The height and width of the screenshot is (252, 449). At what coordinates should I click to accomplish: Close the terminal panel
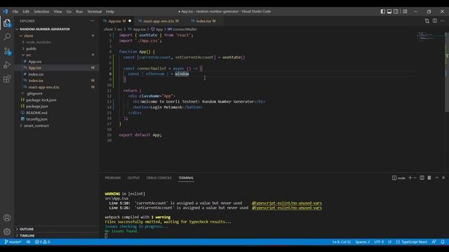pyautogui.click(x=443, y=178)
